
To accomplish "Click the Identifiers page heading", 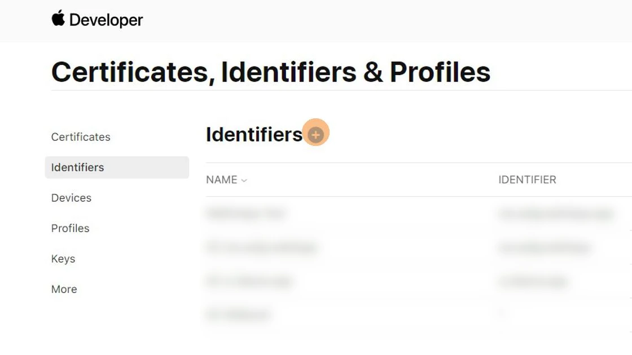I will (x=253, y=134).
